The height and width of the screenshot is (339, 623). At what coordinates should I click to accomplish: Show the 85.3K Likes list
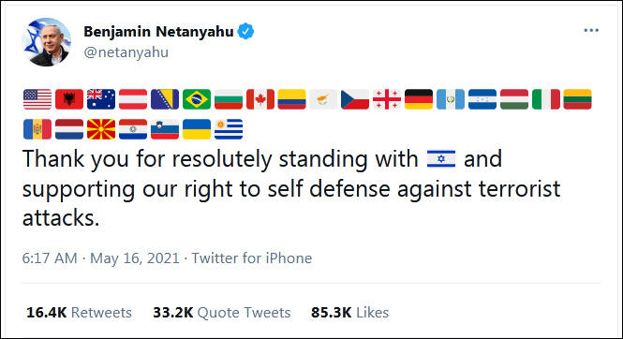click(x=349, y=313)
